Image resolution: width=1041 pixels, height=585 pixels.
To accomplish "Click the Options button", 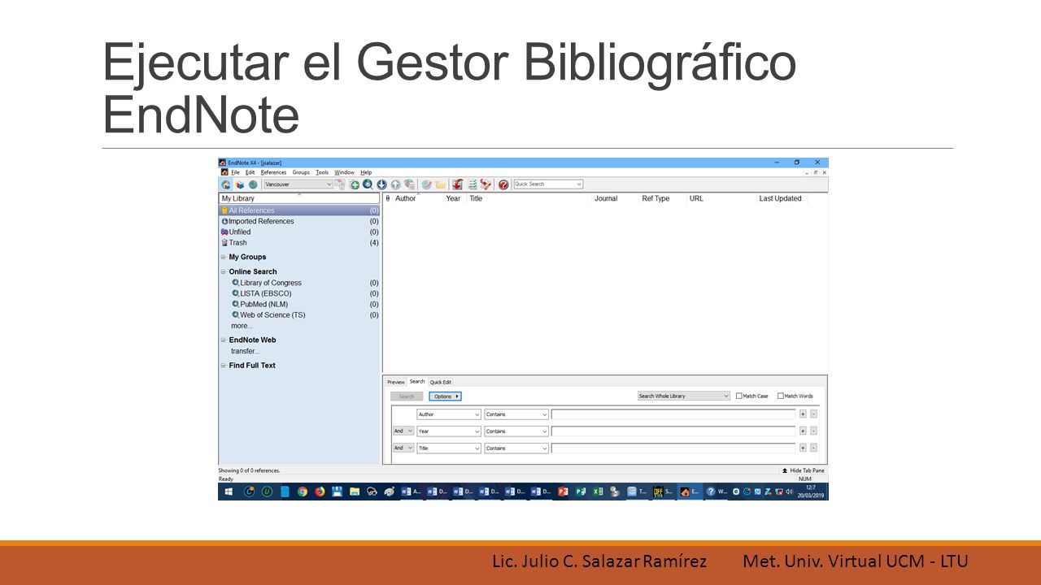I will coord(445,396).
